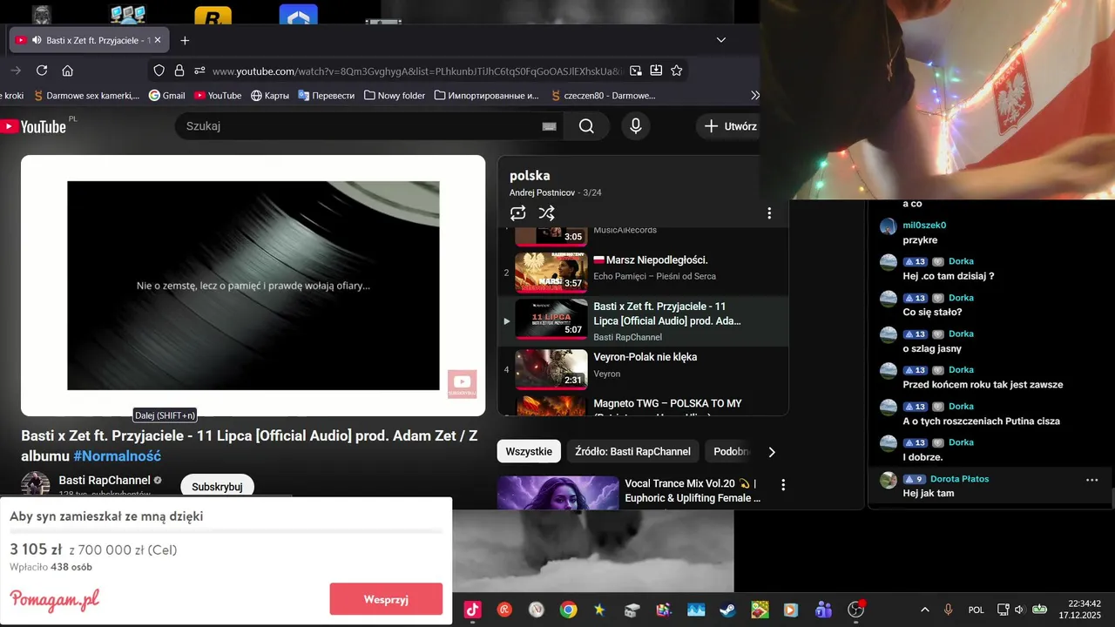Open Gmail bookmark
The height and width of the screenshot is (627, 1115).
click(x=167, y=96)
